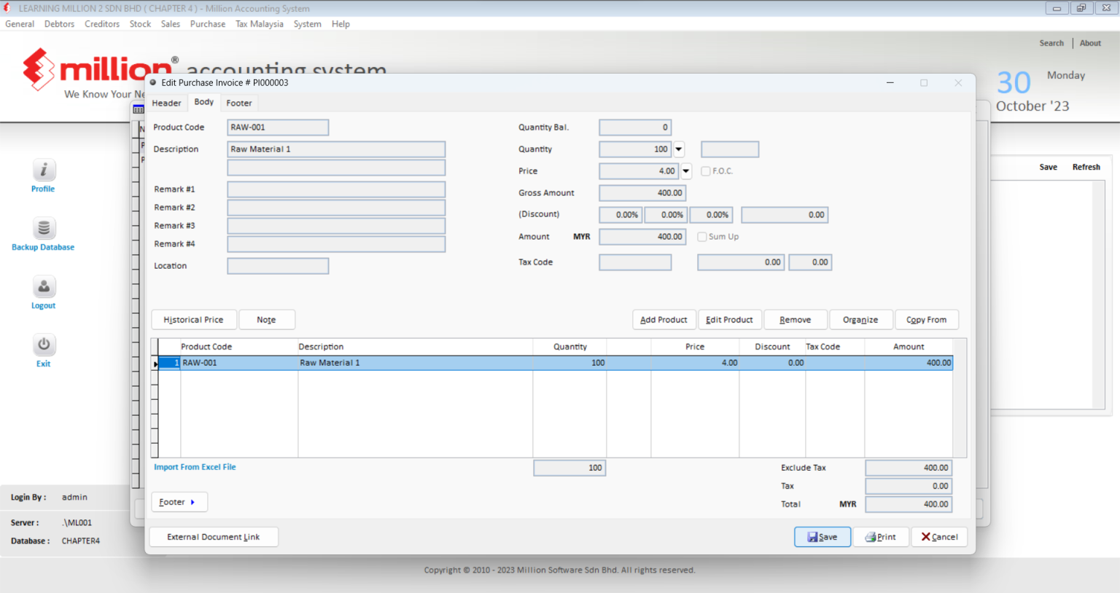Switch to the Header tab
Viewport: 1120px width, 593px height.
point(167,103)
